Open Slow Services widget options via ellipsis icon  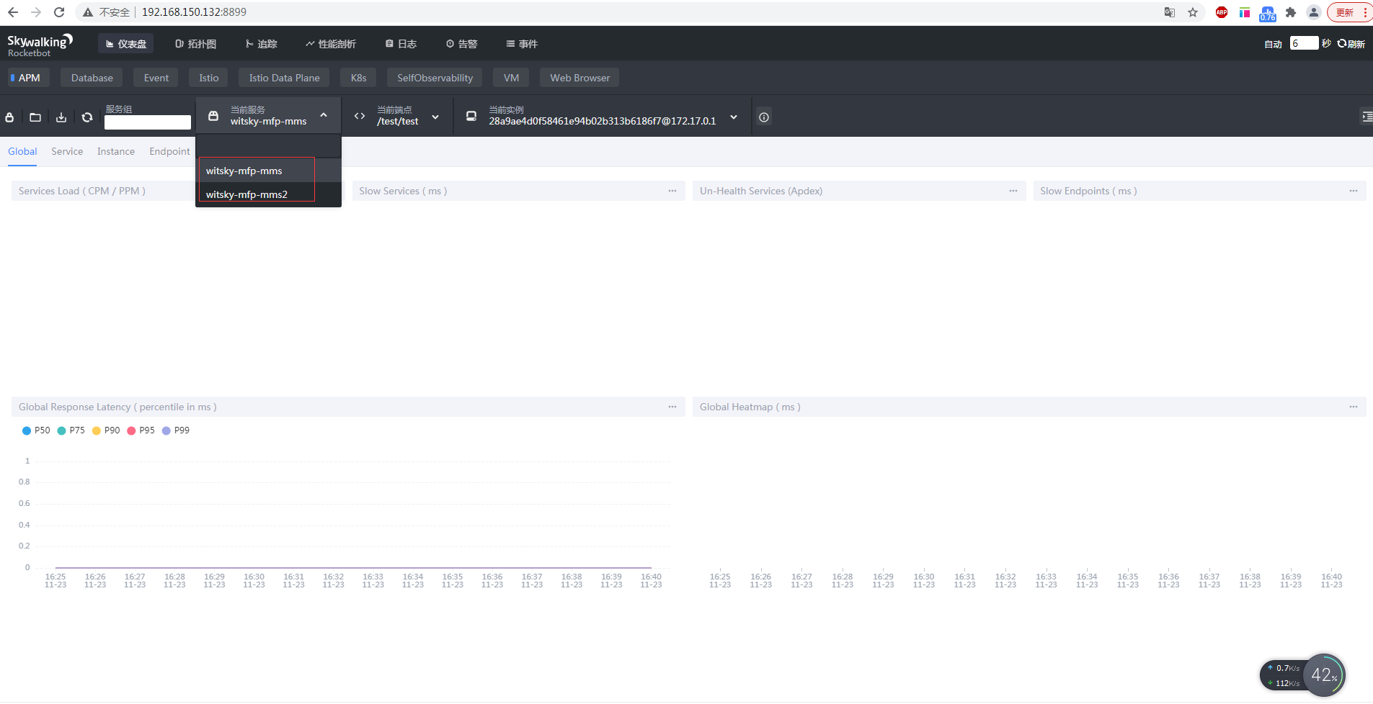coord(672,191)
